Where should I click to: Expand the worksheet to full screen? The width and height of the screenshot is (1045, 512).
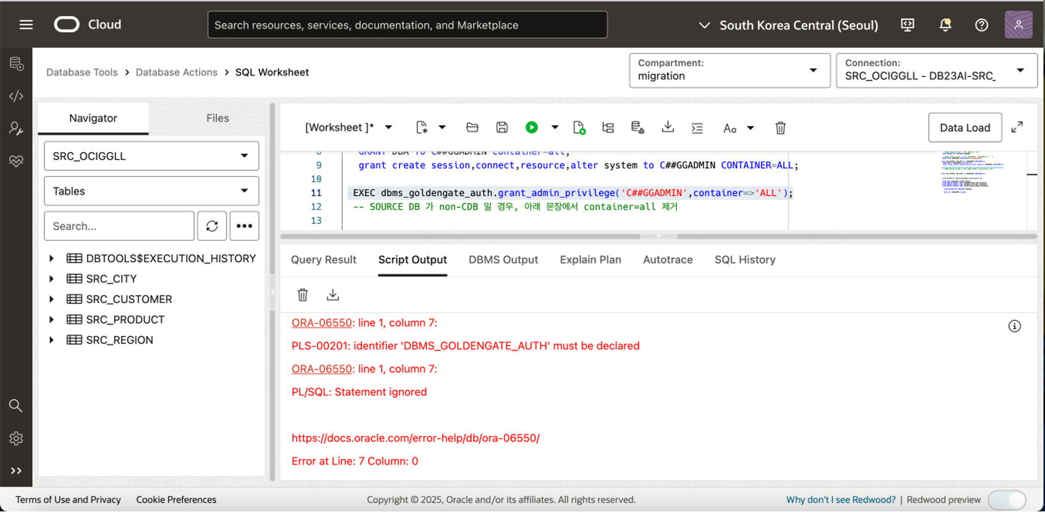click(x=1017, y=127)
